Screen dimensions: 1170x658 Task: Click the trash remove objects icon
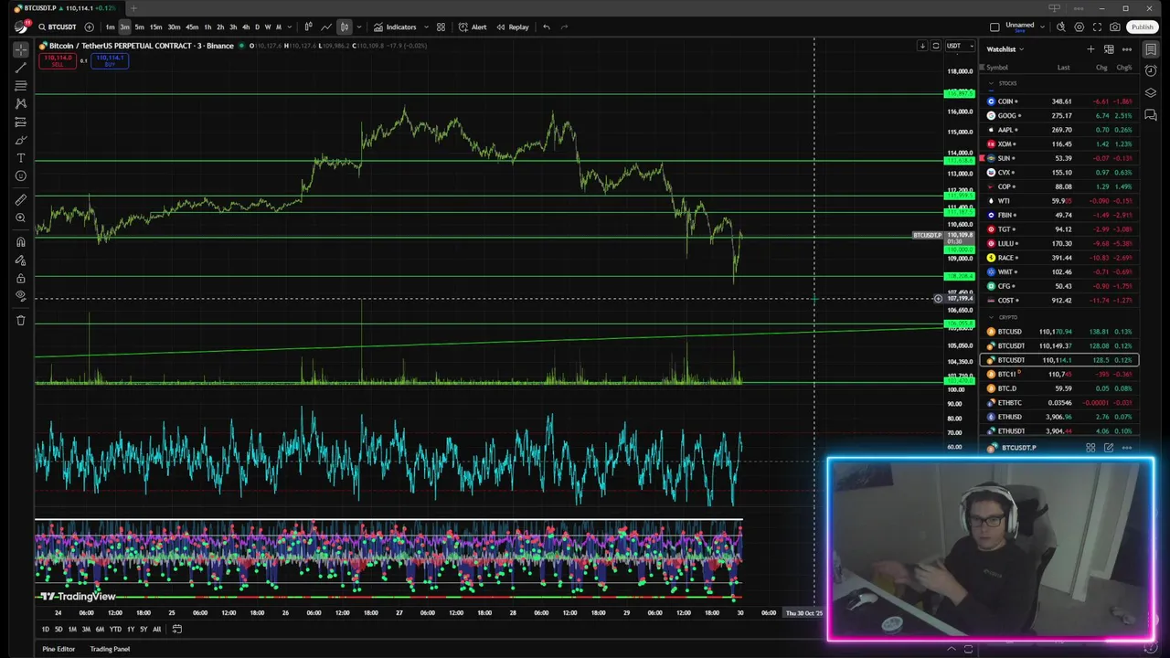point(20,320)
